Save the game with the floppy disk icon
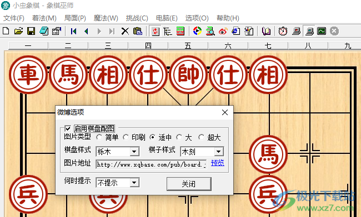Viewport: 361px width, 217px height. pyautogui.click(x=31, y=31)
